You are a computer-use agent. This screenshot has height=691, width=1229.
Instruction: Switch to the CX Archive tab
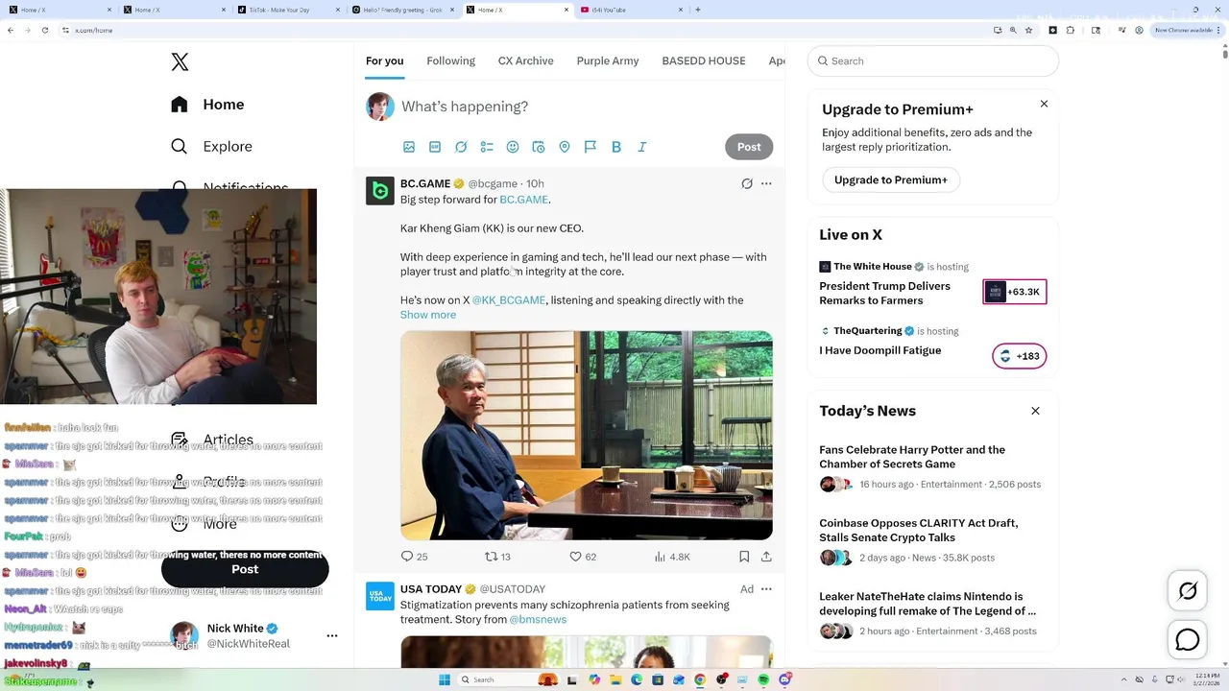tap(525, 60)
